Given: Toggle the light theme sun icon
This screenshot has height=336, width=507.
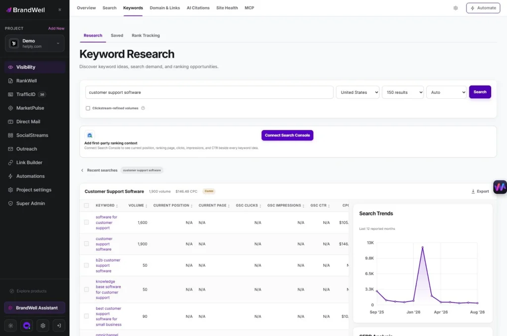Looking at the screenshot, I should click(x=11, y=326).
